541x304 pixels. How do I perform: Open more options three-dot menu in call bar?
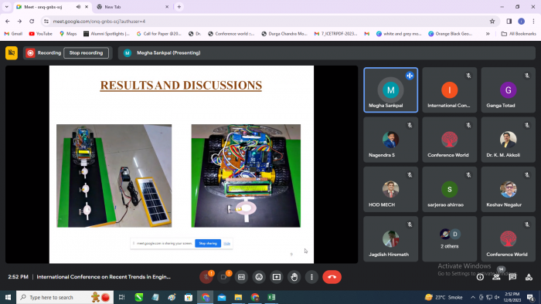tap(311, 277)
